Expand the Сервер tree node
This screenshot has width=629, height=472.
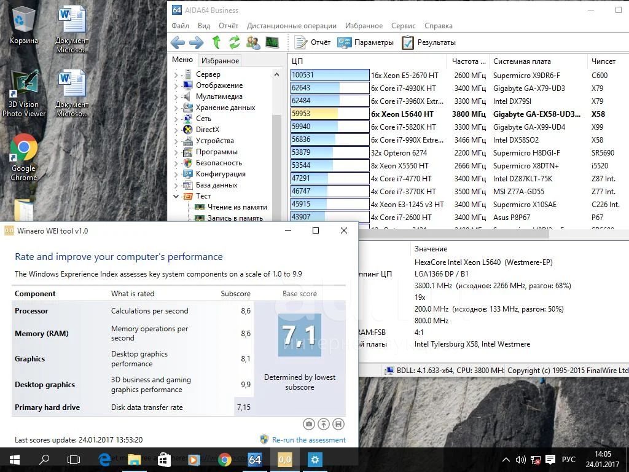tap(176, 74)
